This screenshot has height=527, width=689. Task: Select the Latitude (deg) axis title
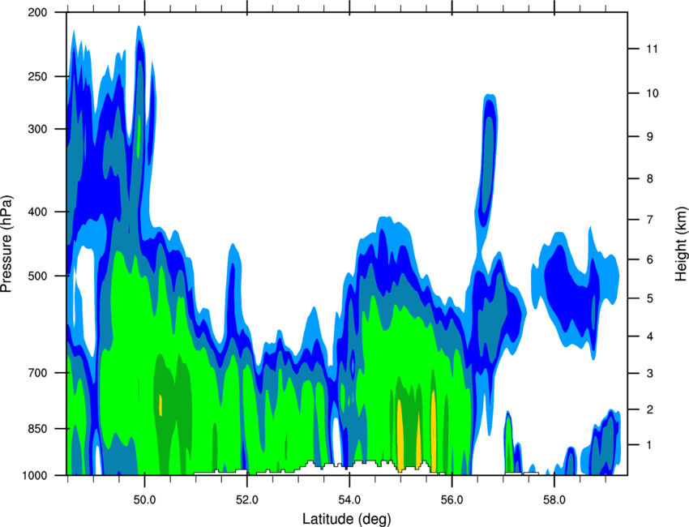pos(347,519)
